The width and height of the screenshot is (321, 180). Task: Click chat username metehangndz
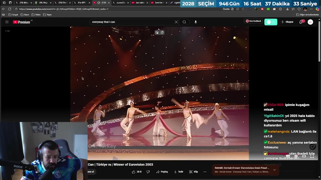[279, 131]
